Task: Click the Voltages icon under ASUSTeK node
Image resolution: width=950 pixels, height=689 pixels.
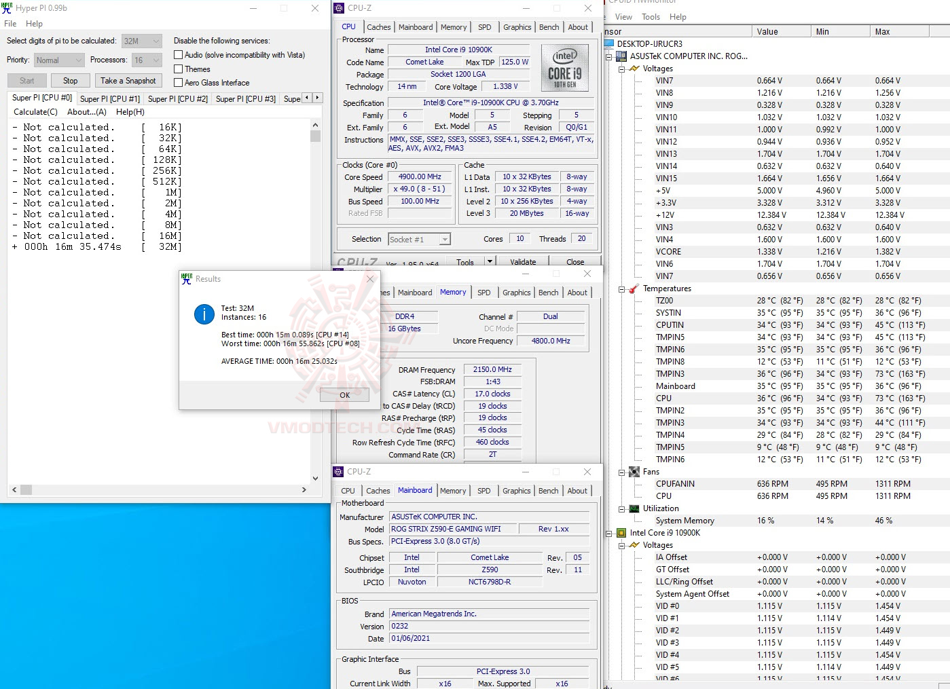Action: (x=634, y=69)
